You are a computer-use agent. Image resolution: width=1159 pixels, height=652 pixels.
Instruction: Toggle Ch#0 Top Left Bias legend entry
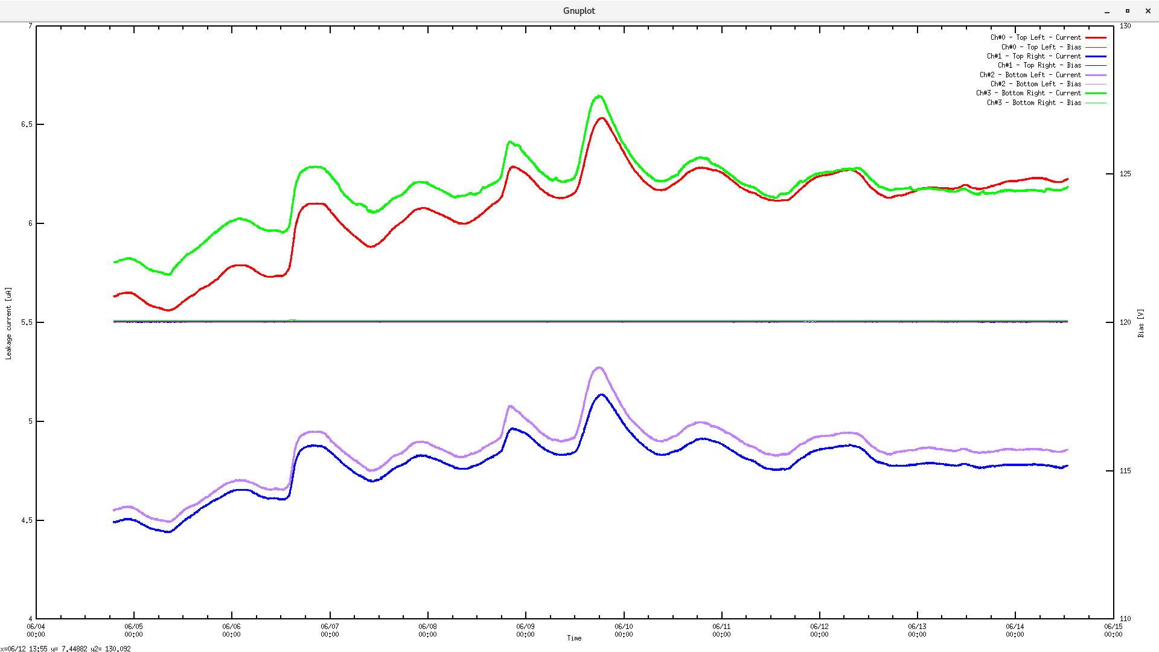click(x=1041, y=47)
